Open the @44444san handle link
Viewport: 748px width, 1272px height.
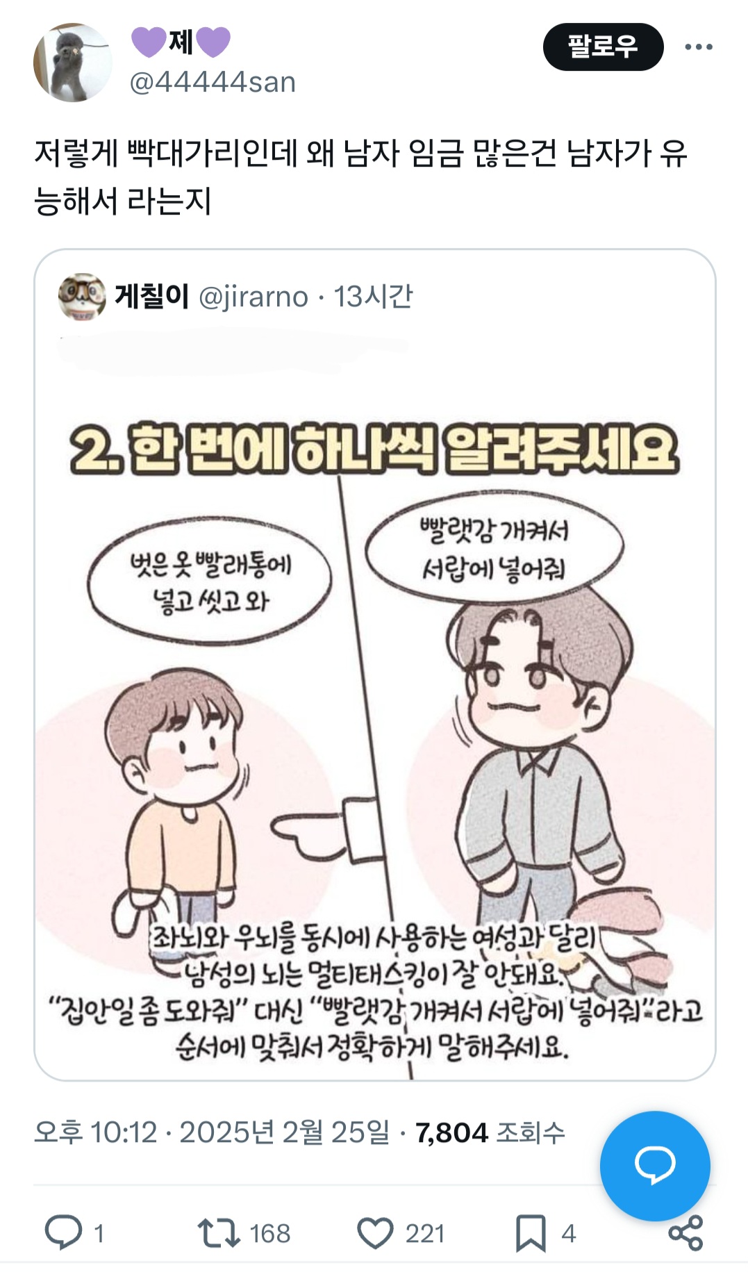point(213,82)
